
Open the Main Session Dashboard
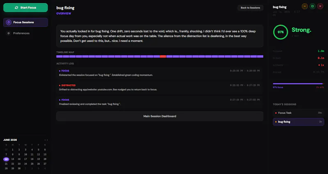159,116
